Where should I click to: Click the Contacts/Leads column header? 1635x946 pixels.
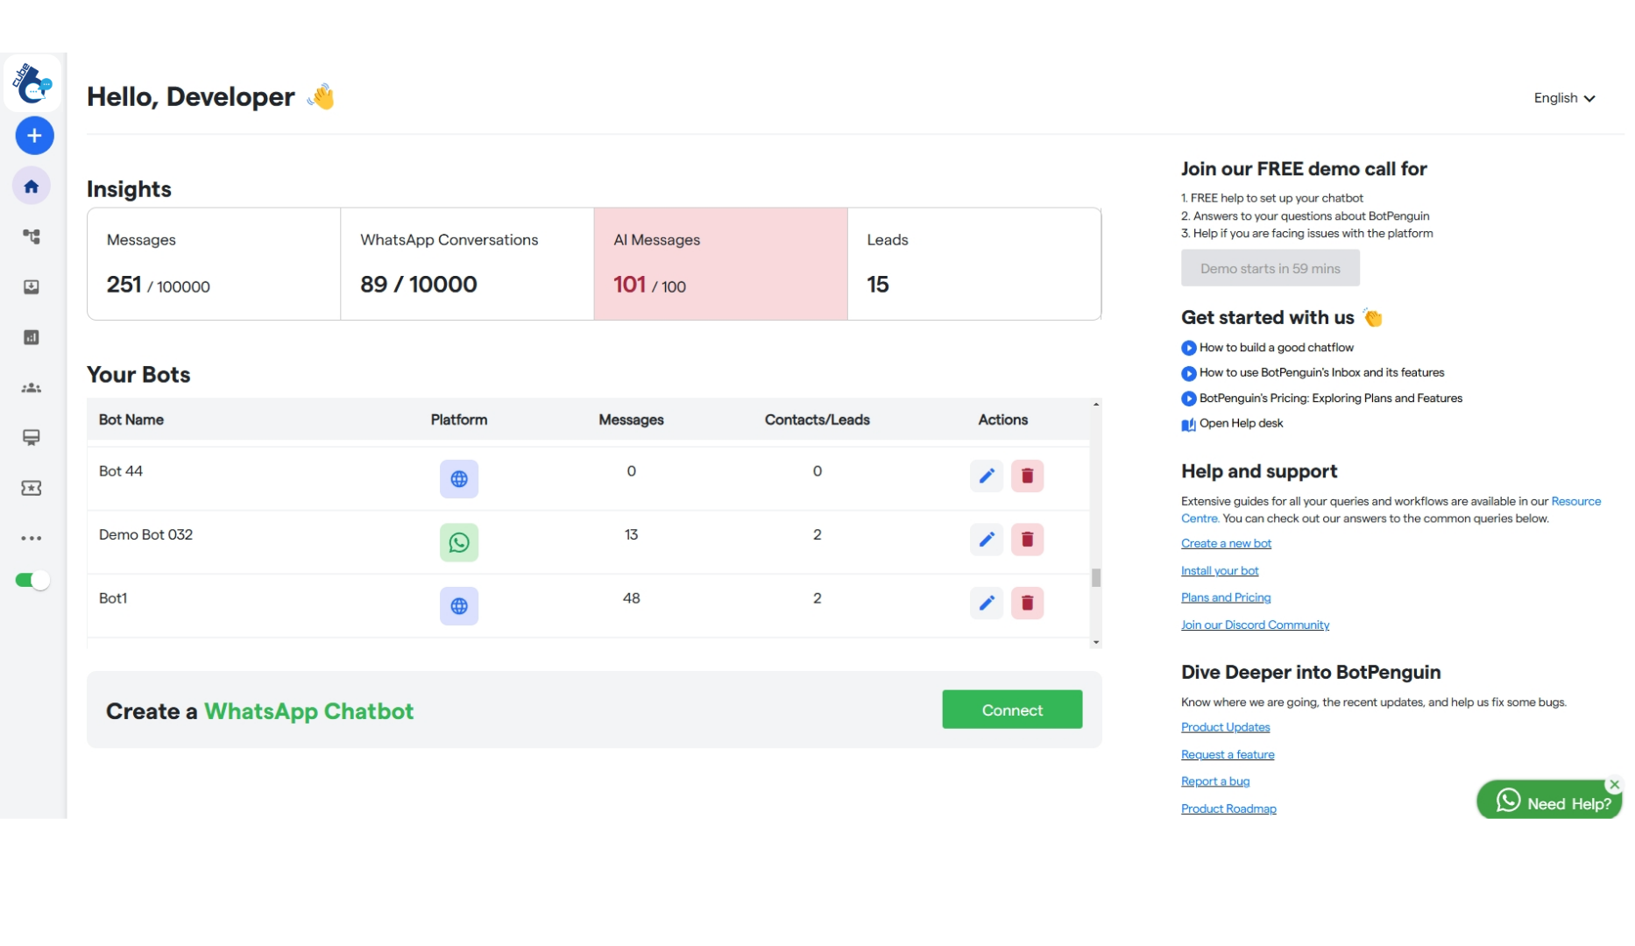point(817,420)
